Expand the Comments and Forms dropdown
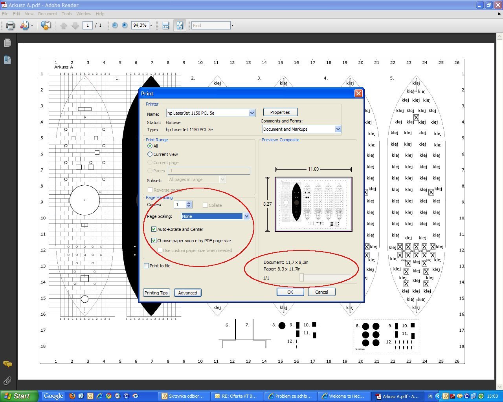Image resolution: width=503 pixels, height=402 pixels. click(x=338, y=129)
